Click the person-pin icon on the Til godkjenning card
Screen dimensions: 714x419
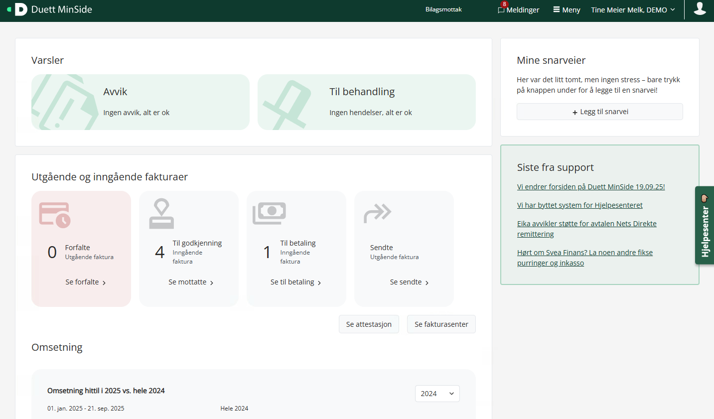tap(161, 213)
